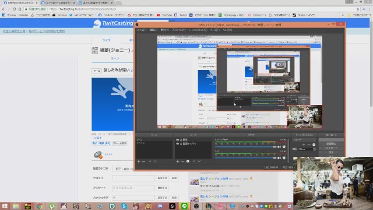Open the delivery category dropdown on the TwitCasting page
Screen dimensions: 373x210
[123, 169]
